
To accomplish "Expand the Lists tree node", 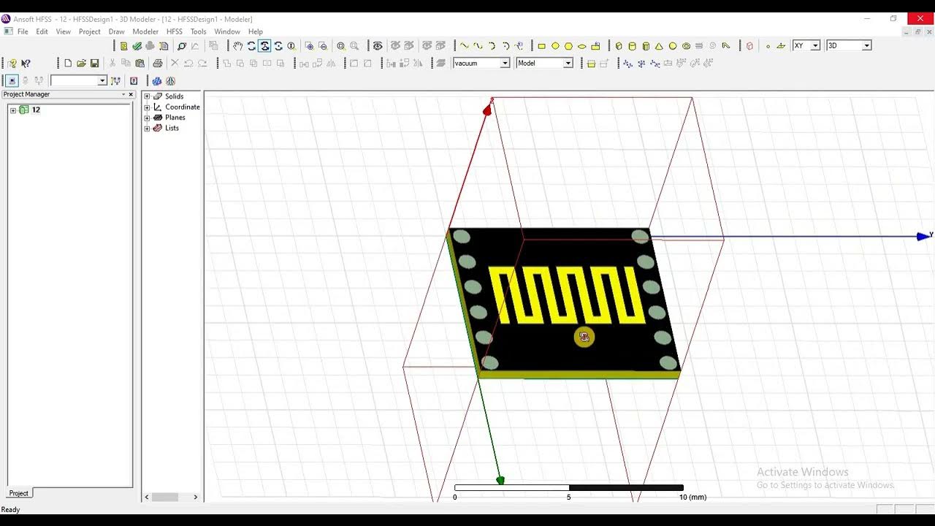I will (x=147, y=129).
